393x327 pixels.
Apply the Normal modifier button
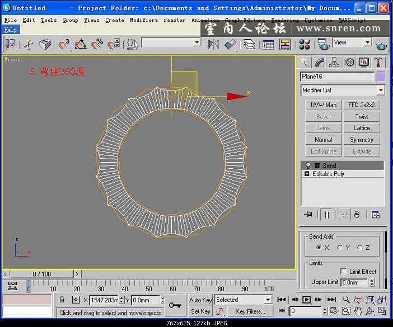coord(324,140)
